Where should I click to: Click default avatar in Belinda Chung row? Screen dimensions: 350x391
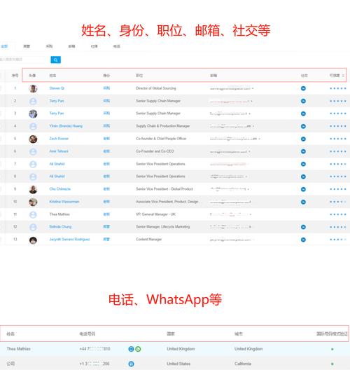point(33,227)
